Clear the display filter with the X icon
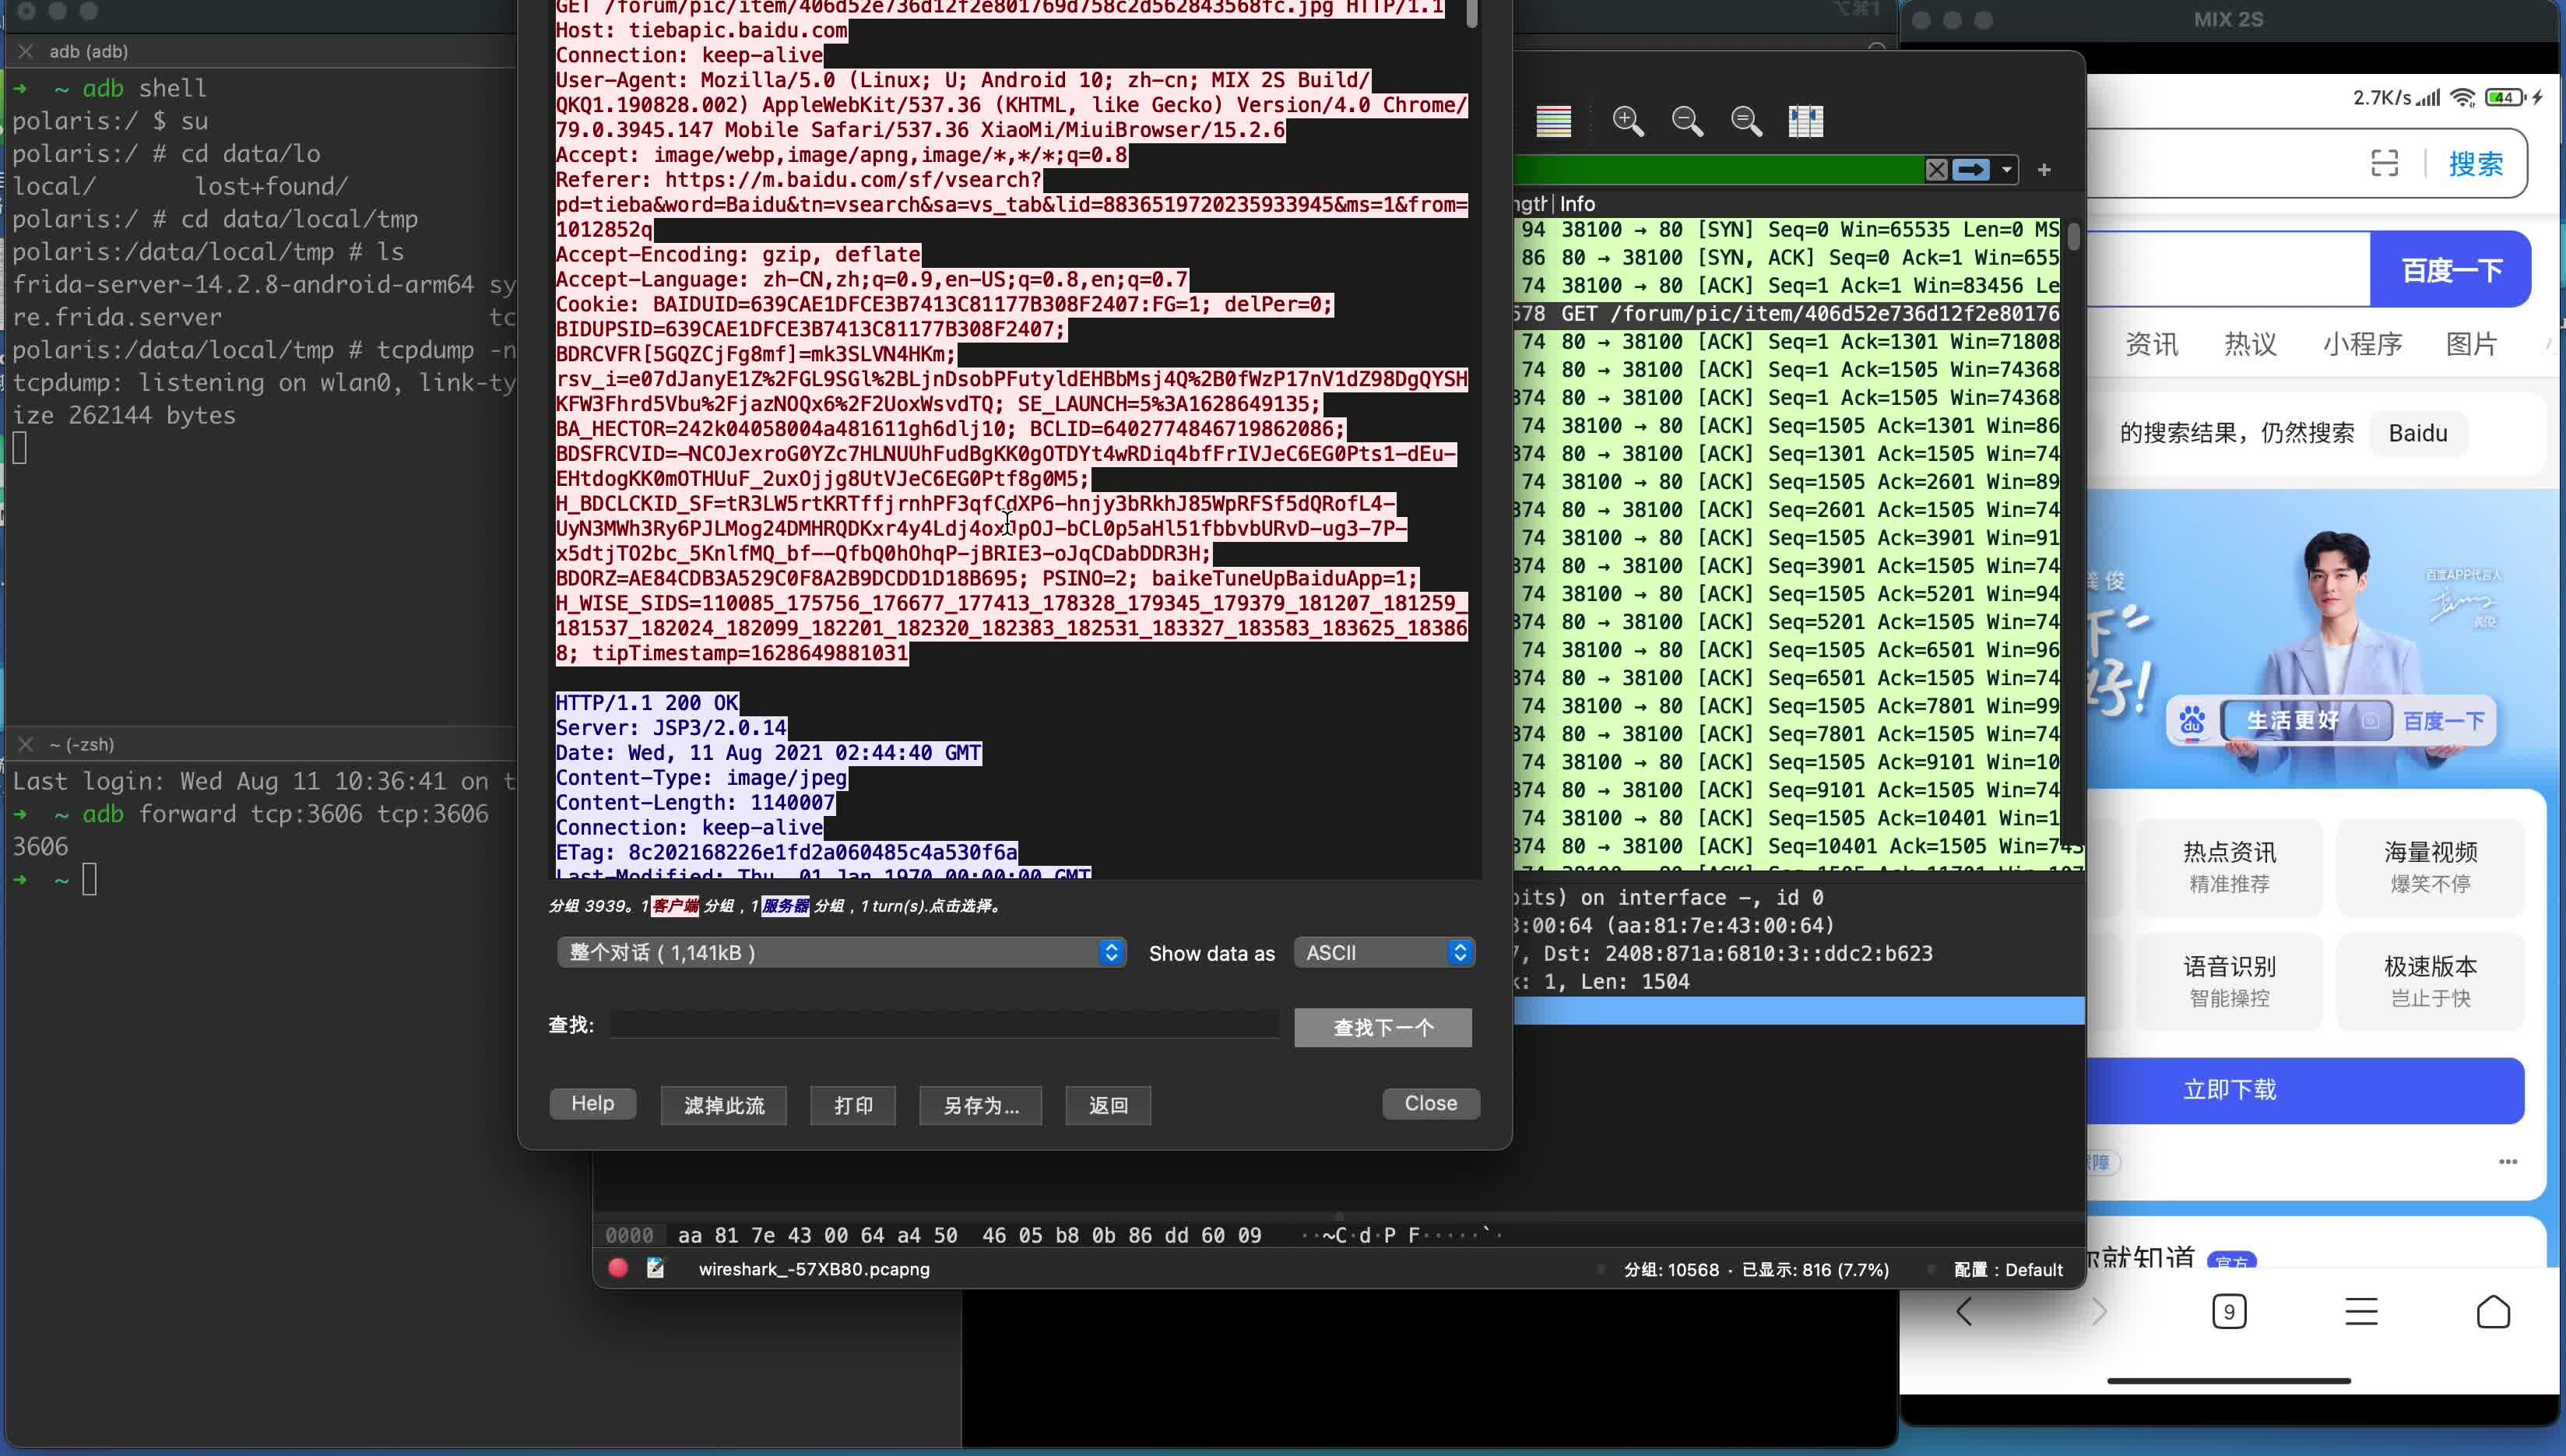Screen dimensions: 2566x1456 (x=1936, y=169)
